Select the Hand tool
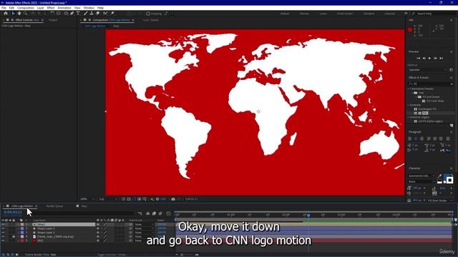This screenshot has height=257, width=458. (19, 14)
